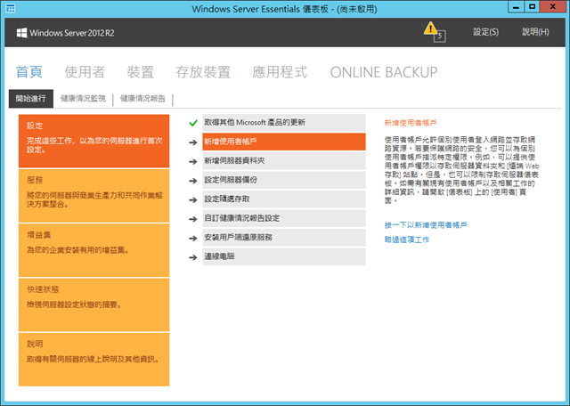Image resolution: width=570 pixels, height=406 pixels.
Task: Click arrow icon beside 設定伺服器備份
Action: [193, 181]
